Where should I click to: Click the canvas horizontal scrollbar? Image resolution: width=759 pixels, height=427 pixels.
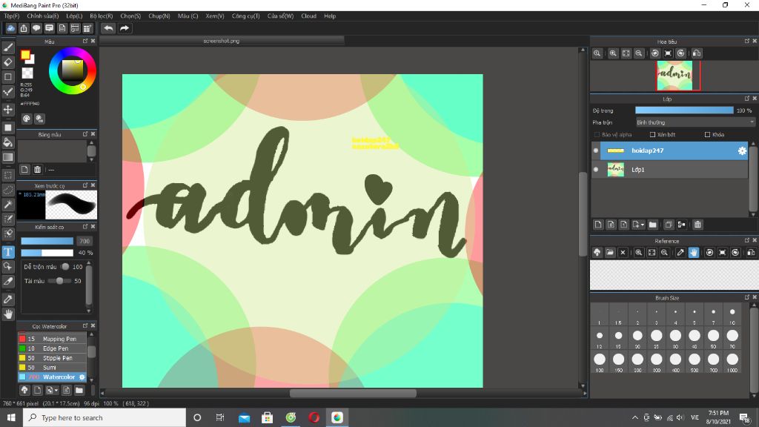[x=353, y=393]
